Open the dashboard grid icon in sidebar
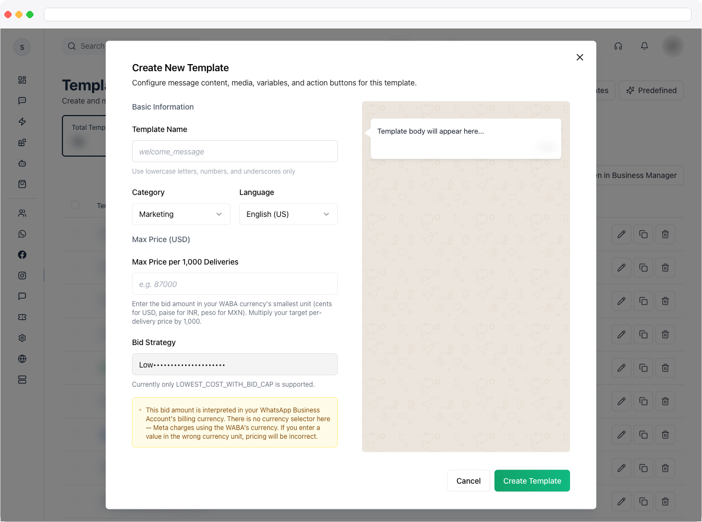702x522 pixels. [22, 80]
